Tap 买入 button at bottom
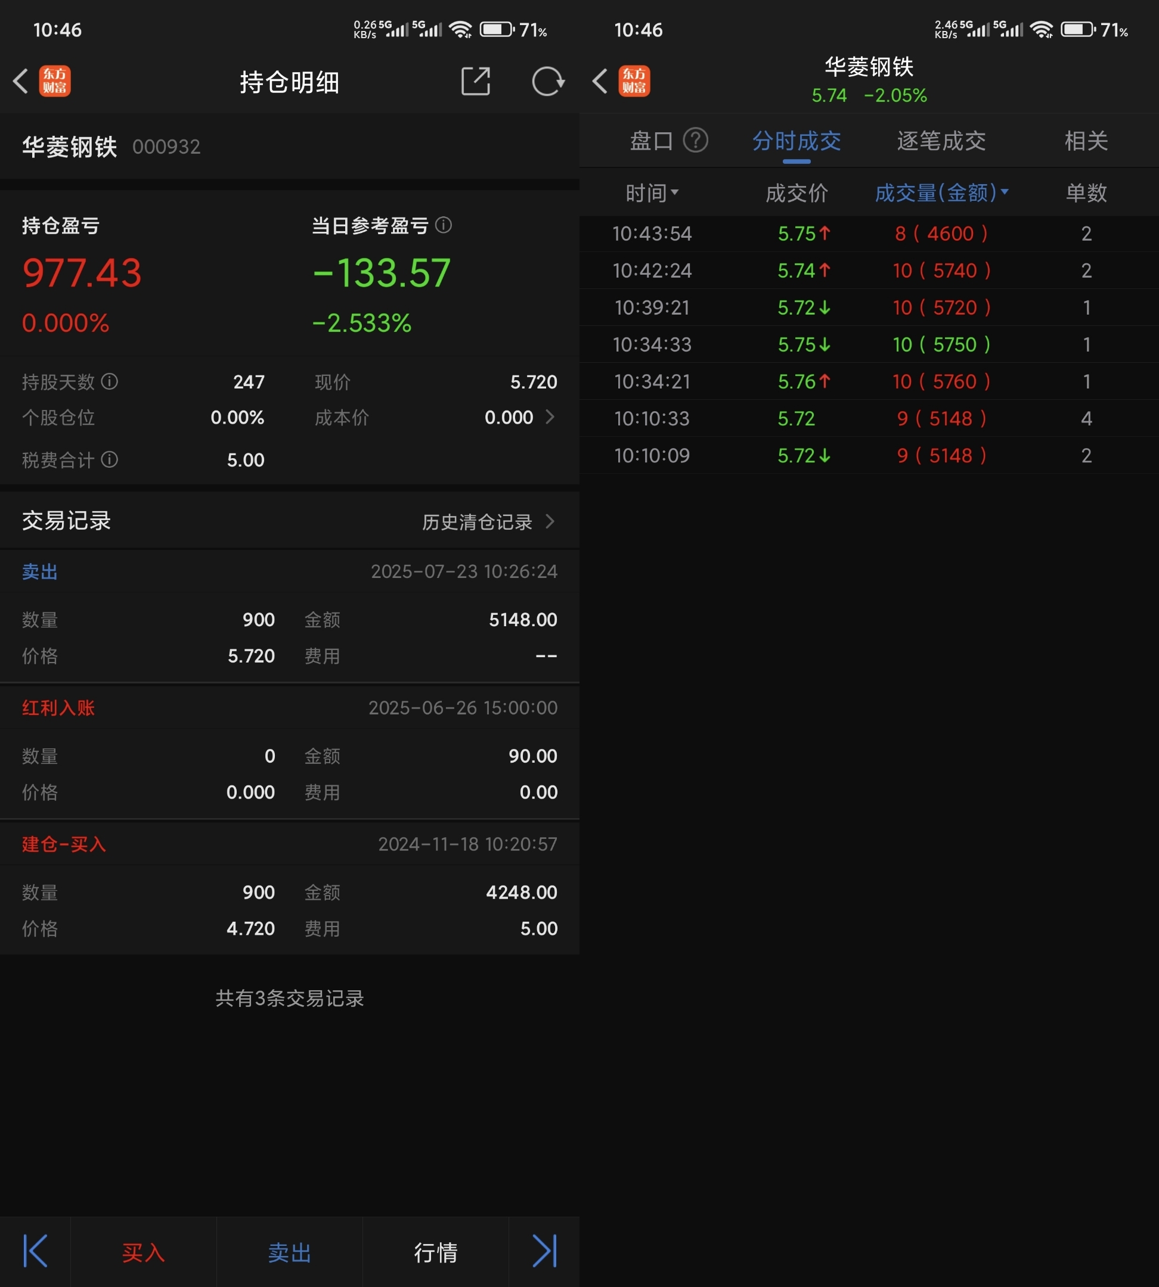Screen dimensions: 1159x1287 (x=143, y=1252)
